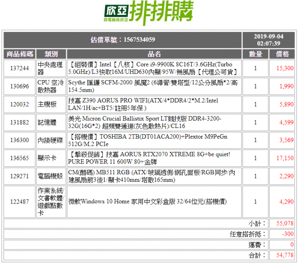Click the 中央處理器 category cell
The image size is (298, 263).
tap(51, 68)
